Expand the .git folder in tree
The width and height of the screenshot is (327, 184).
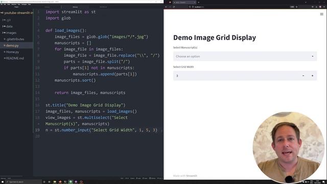[7, 20]
